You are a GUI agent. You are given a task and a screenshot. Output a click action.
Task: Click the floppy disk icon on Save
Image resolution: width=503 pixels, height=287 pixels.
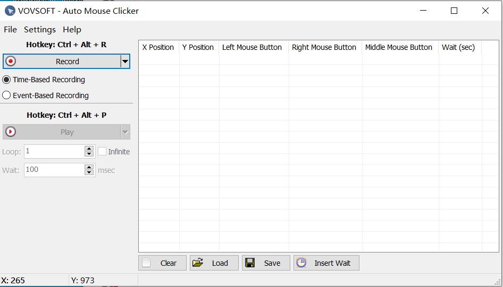[x=250, y=263]
